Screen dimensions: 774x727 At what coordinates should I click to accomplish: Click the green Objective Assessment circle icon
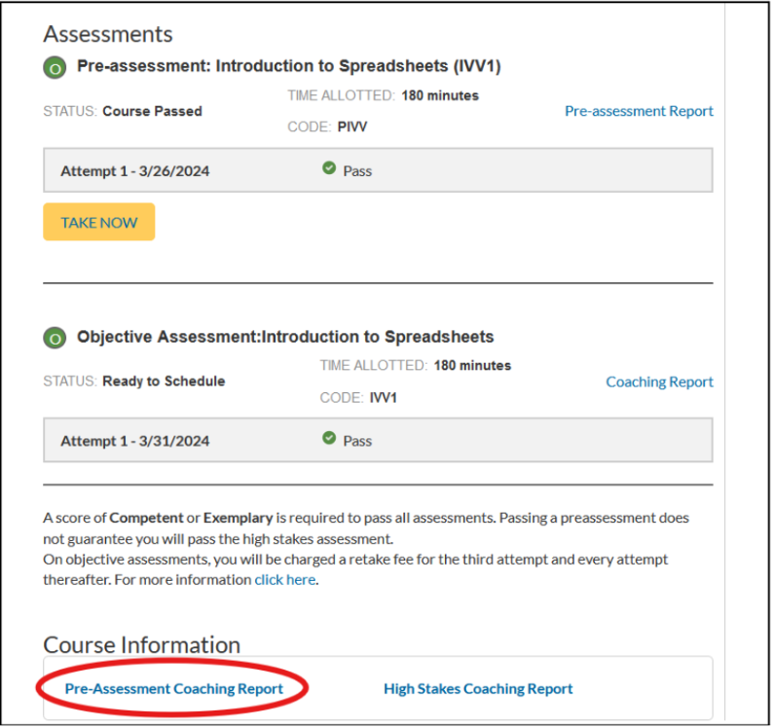click(55, 339)
